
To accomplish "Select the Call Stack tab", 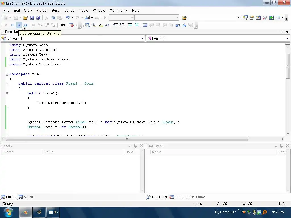I will [x=157, y=197].
